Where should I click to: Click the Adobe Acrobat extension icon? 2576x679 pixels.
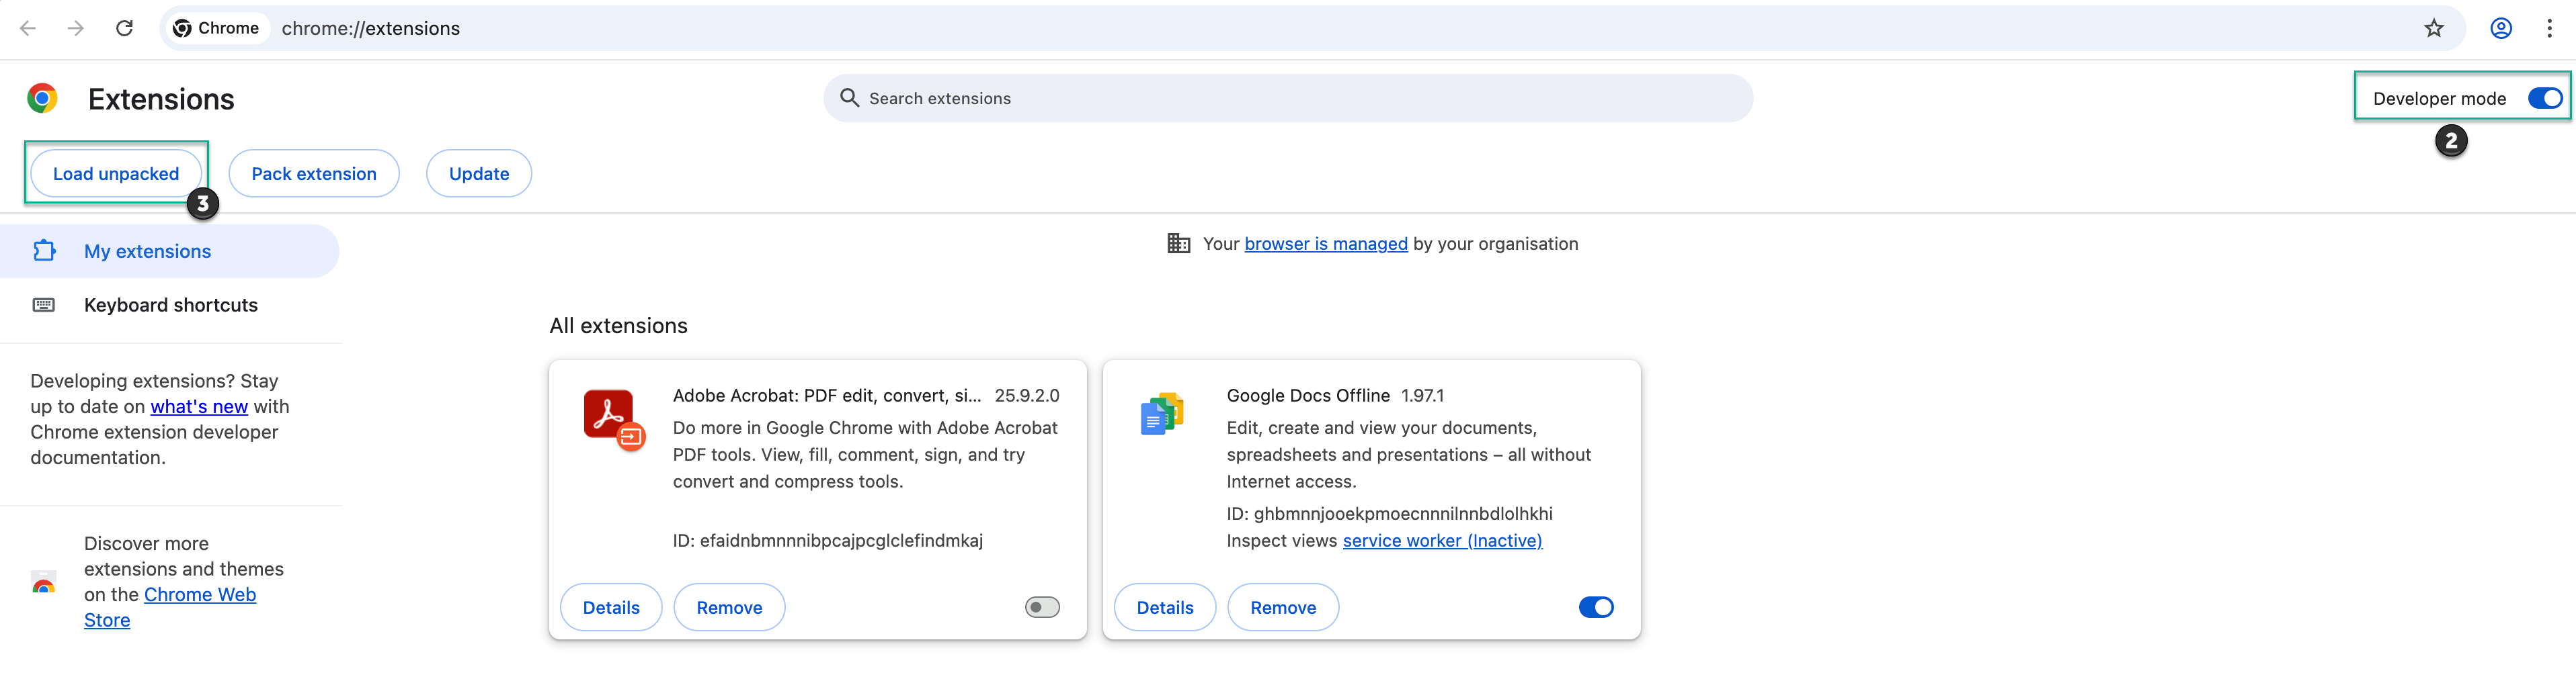(x=612, y=418)
